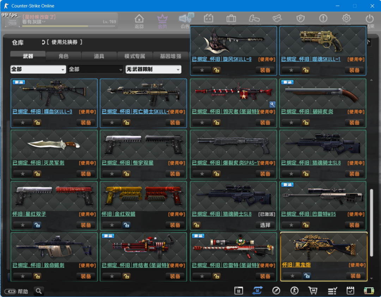Select the 黑龙炮 weapon thumbnail

pos(323,247)
